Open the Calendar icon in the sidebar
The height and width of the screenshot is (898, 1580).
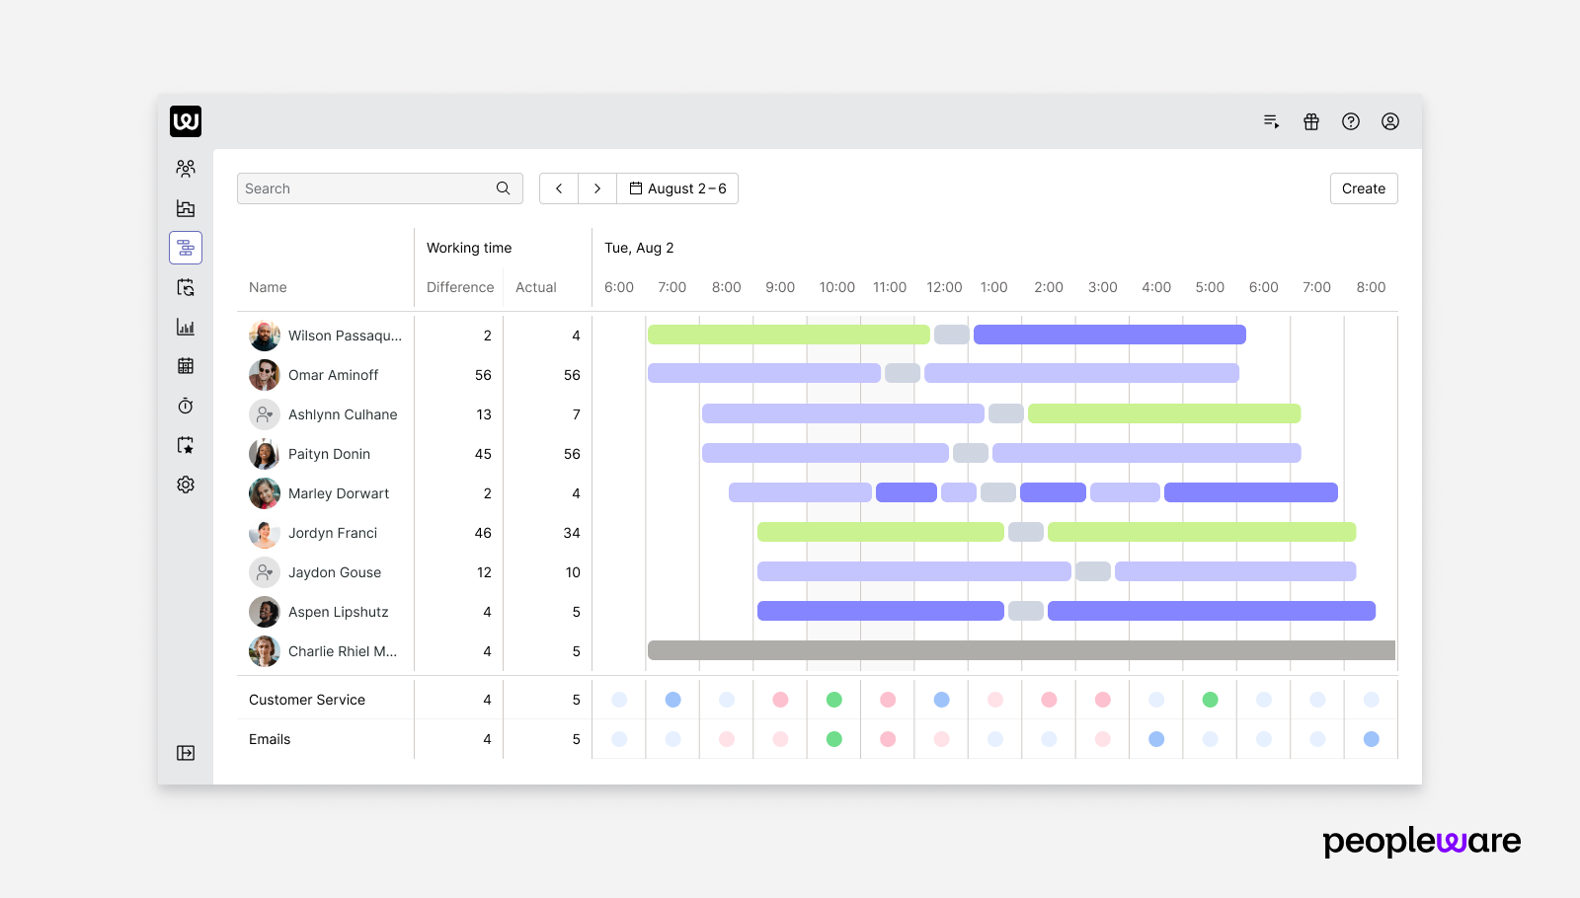[186, 366]
